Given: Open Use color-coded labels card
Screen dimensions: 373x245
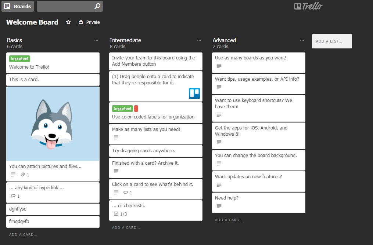Looking at the screenshot, I should (155, 113).
